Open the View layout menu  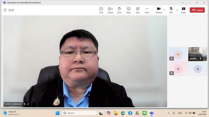[138, 10]
